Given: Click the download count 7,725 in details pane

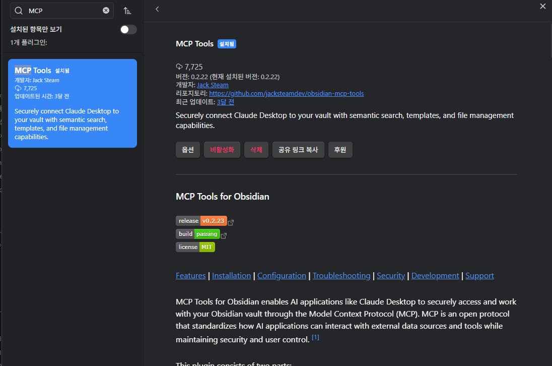Looking at the screenshot, I should click(193, 67).
